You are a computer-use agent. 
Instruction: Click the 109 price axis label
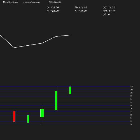(132, 90)
